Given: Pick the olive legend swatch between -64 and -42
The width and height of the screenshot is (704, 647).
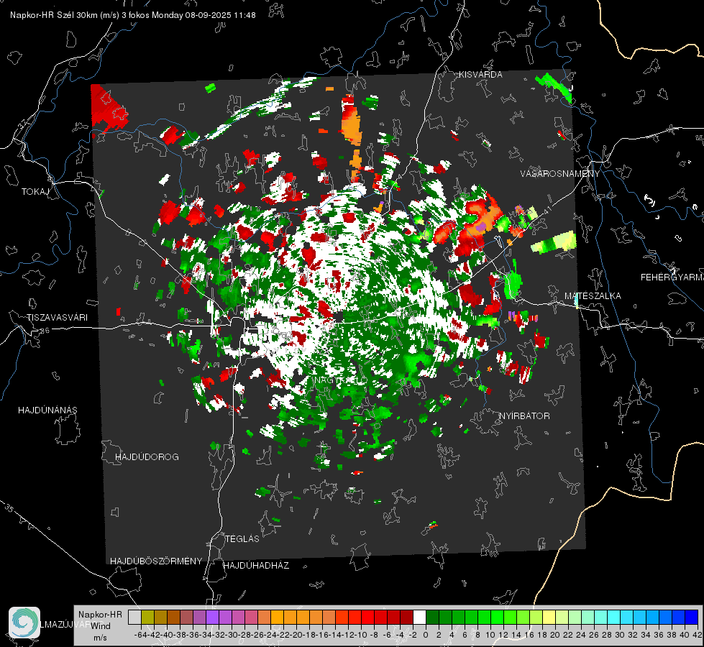Looking at the screenshot, I should pyautogui.click(x=147, y=617).
